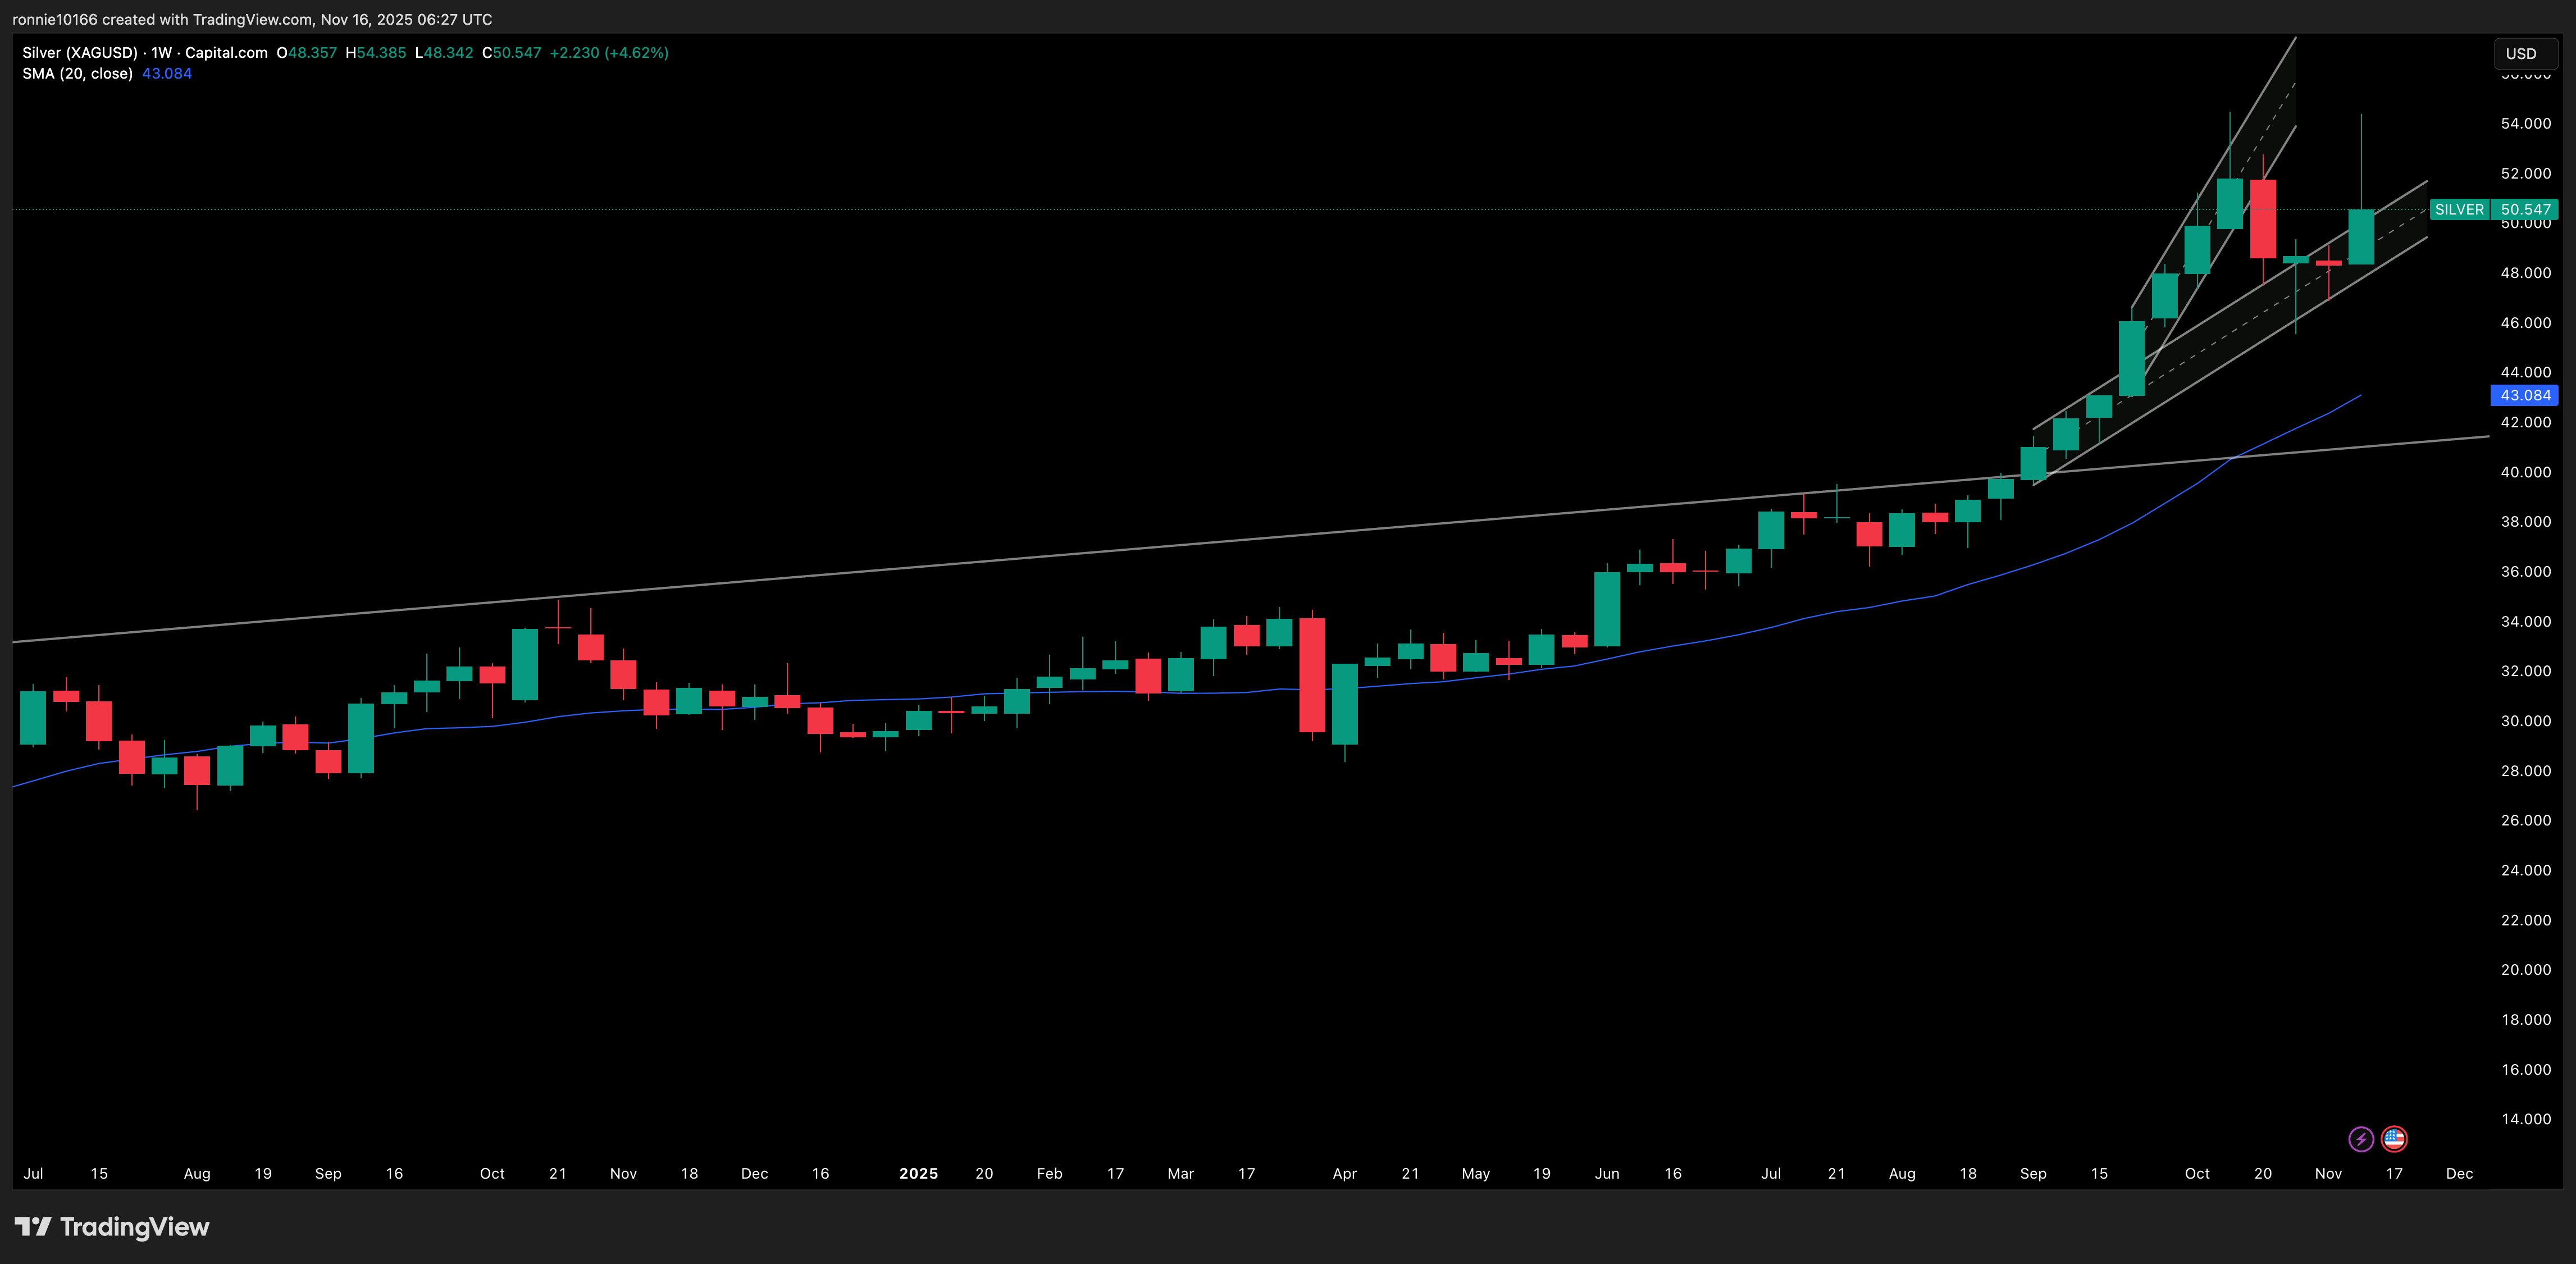Screen dimensions: 2576x1264
Task: Click the SILVER 50.547 price tag on the right axis
Action: [x=2494, y=209]
